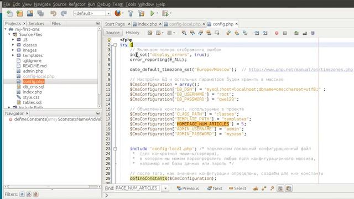Expand the JS folder
This screenshot has height=199, width=354.
pyautogui.click(x=13, y=40)
